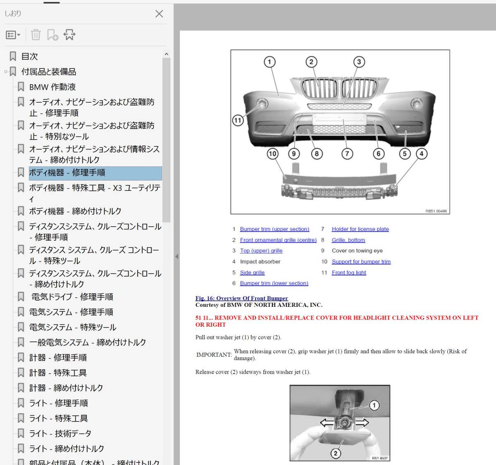Image resolution: width=496 pixels, height=465 pixels.
Task: Click the bookmarks panel scroll-up arrow
Action: (x=166, y=54)
